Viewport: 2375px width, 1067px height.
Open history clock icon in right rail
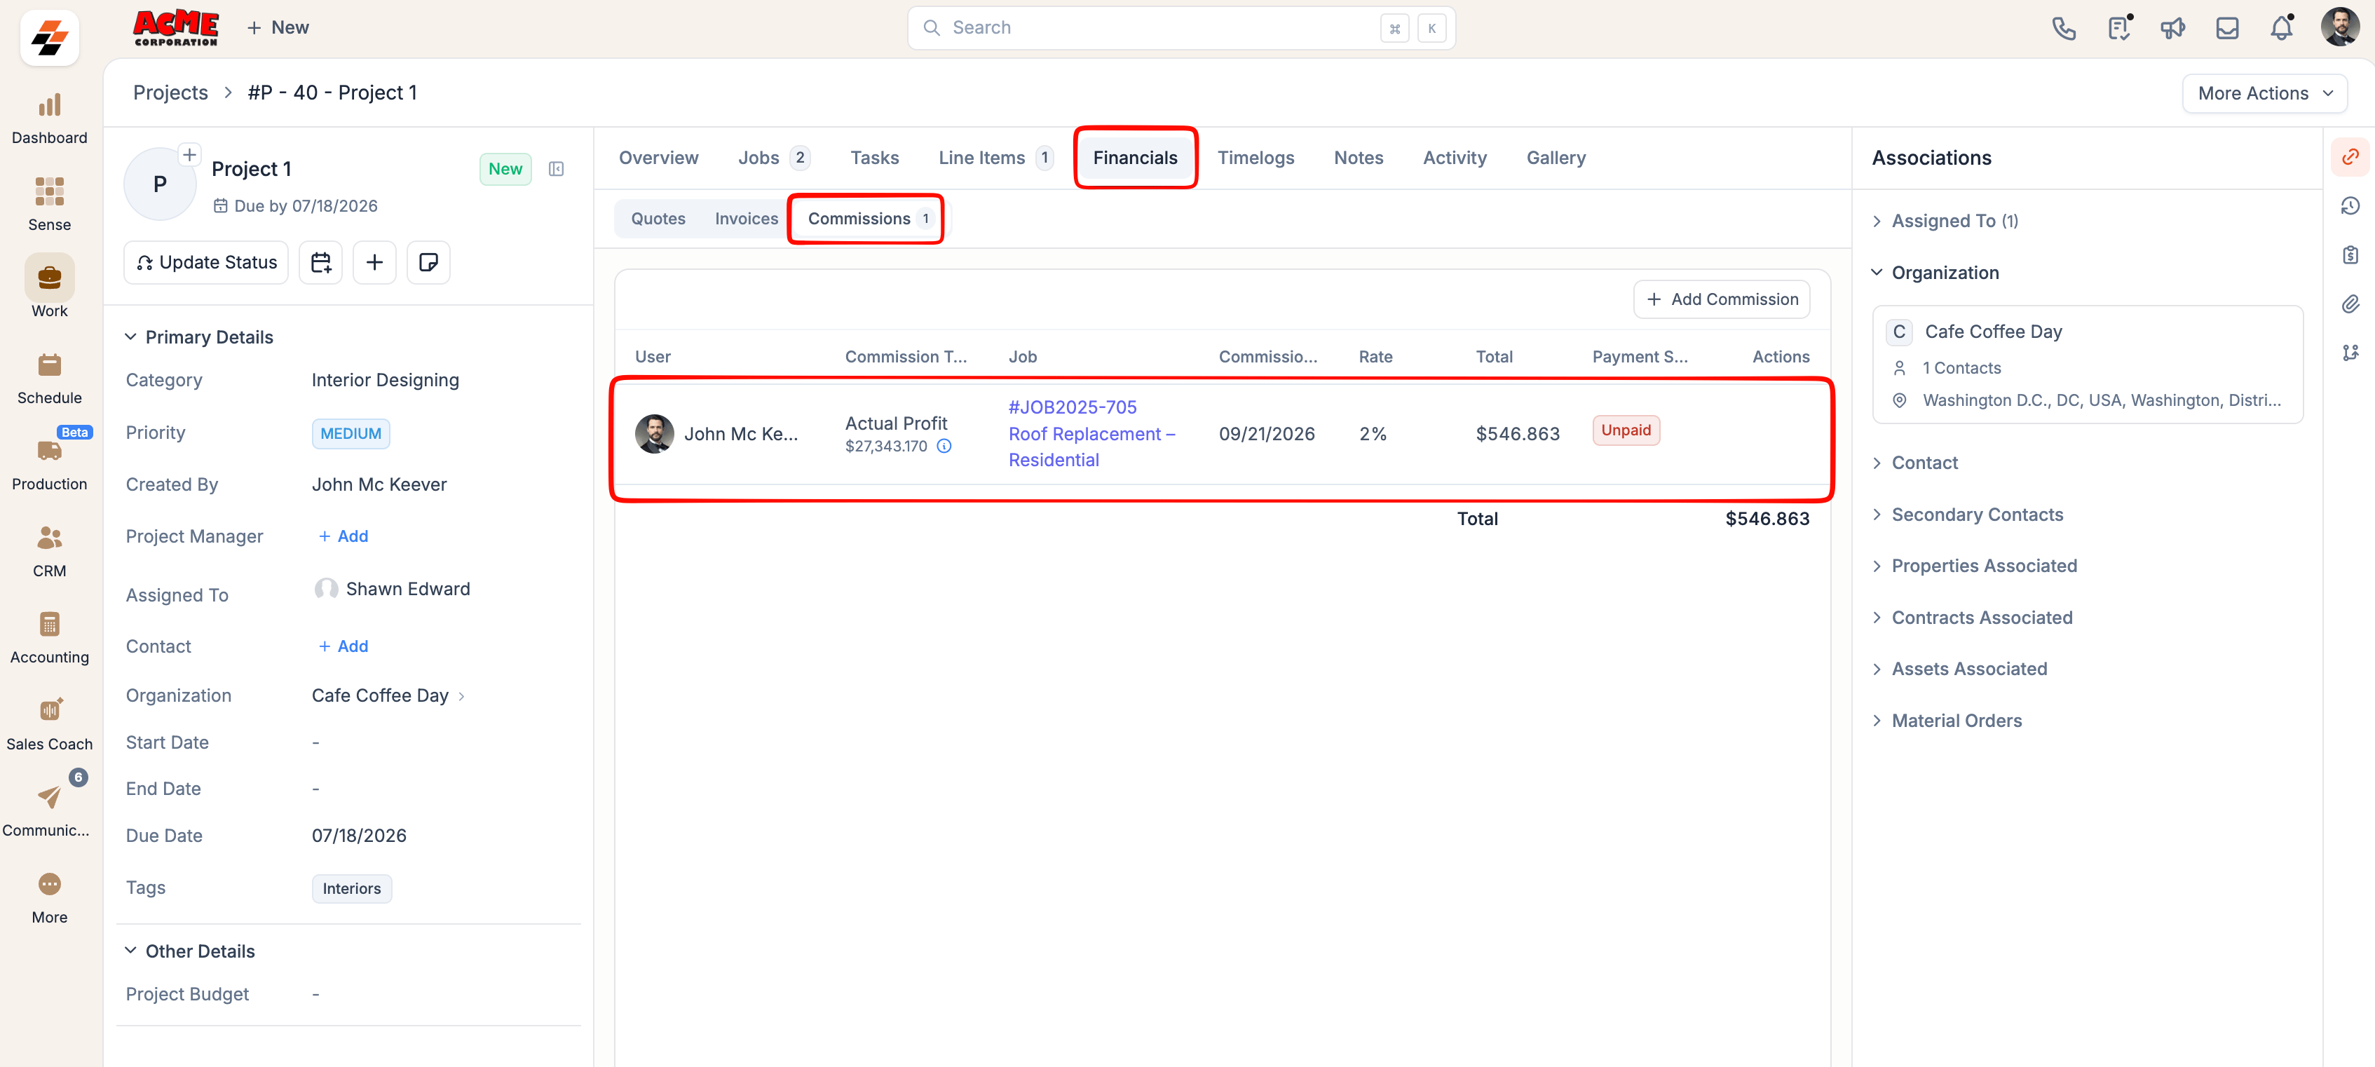point(2350,205)
